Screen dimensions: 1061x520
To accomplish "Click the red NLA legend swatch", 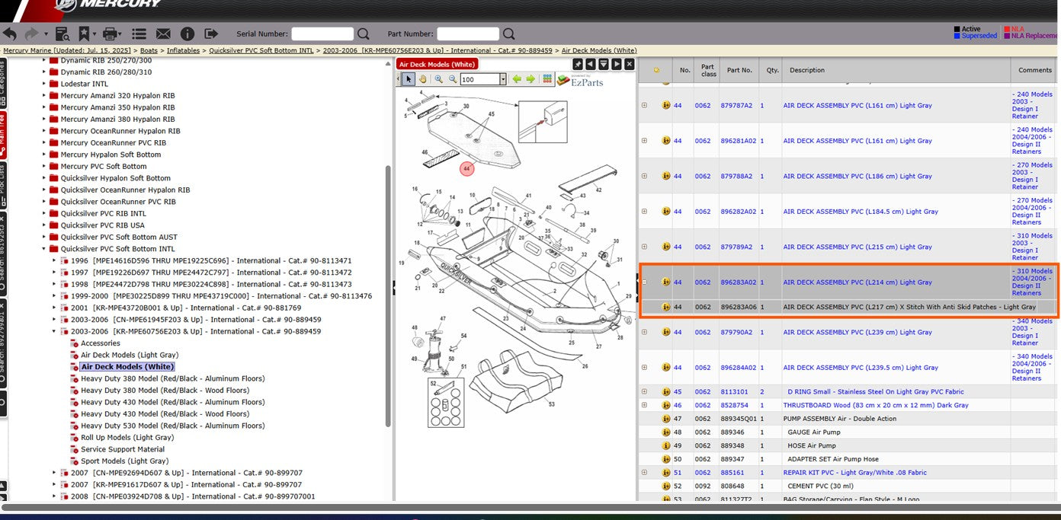I will (x=1007, y=29).
